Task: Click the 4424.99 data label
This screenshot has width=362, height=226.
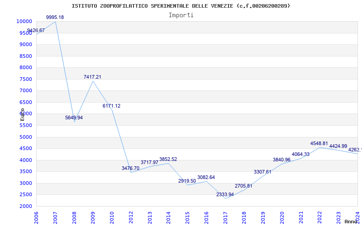Action: point(338,146)
